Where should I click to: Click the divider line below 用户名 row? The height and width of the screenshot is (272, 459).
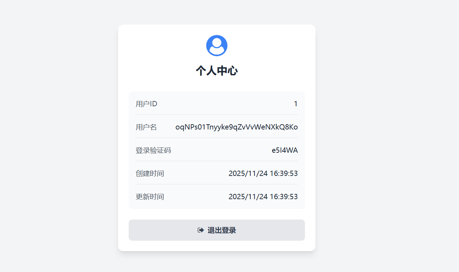tap(216, 138)
